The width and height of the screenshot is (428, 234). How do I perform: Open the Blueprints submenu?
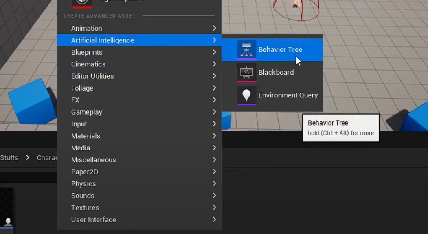tap(139, 52)
